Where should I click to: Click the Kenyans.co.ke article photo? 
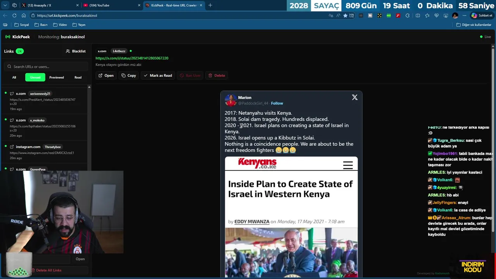tap(291, 252)
